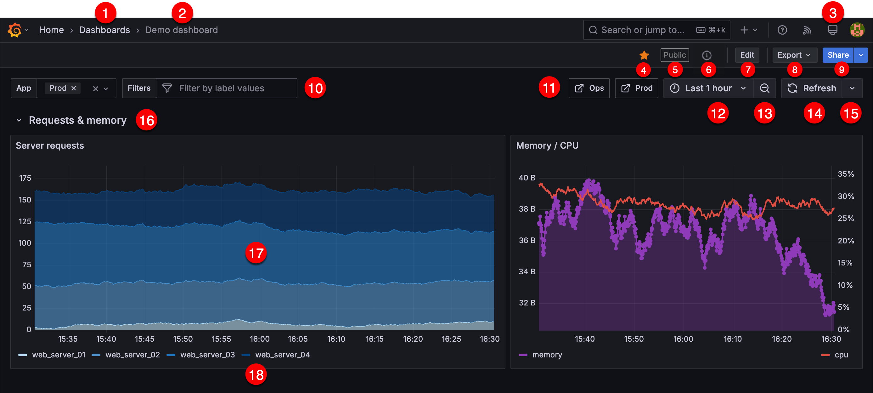Click the Grafana logo
The width and height of the screenshot is (873, 393).
[14, 30]
